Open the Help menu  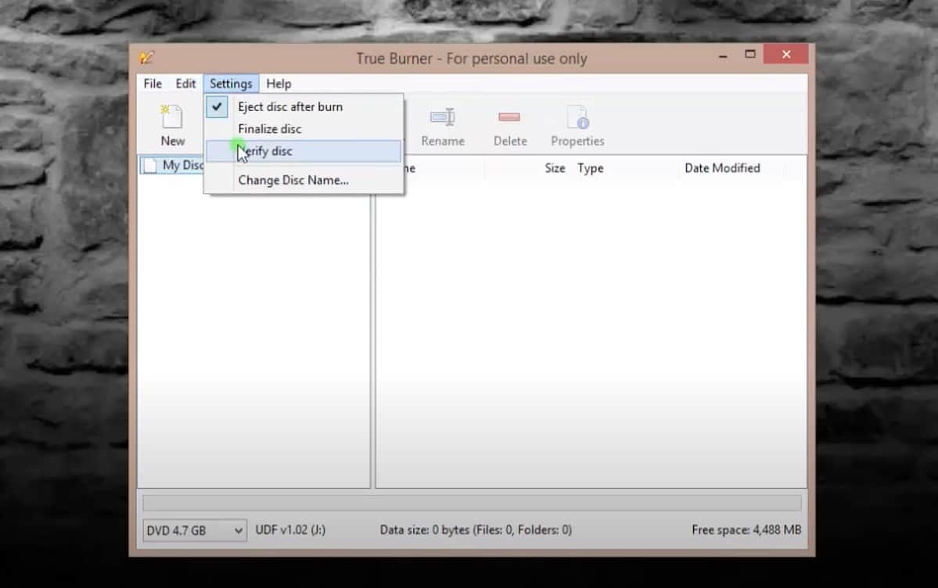click(279, 84)
